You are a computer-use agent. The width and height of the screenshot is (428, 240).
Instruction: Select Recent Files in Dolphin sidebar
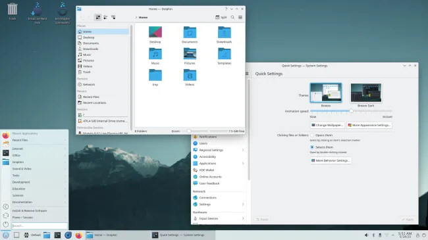[x=103, y=97]
